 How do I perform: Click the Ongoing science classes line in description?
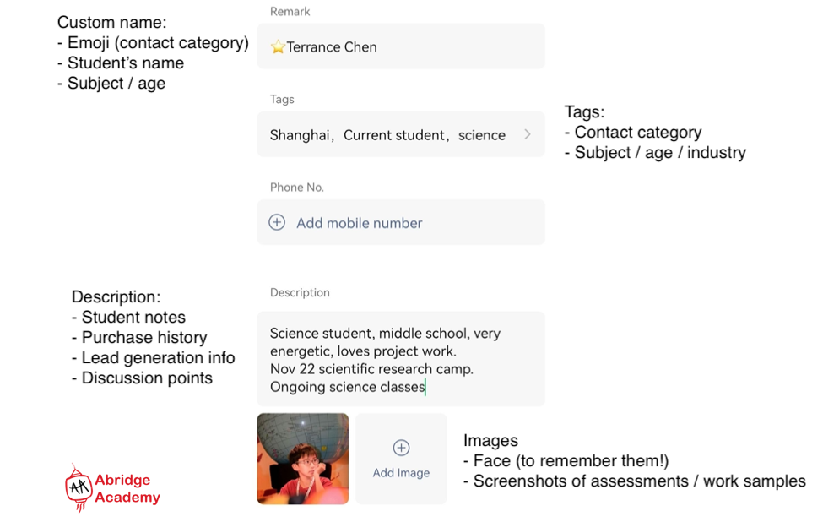348,387
